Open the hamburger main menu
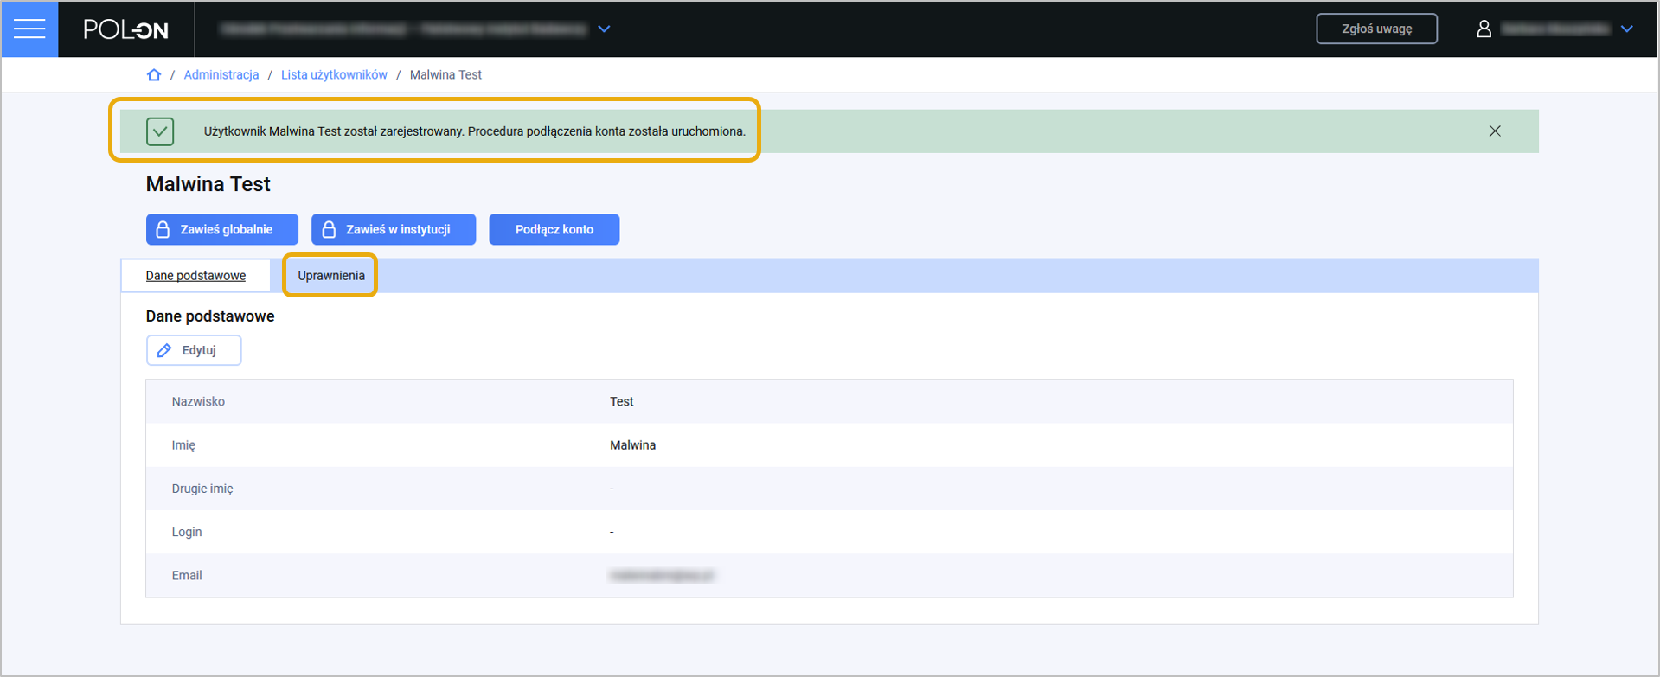 [x=29, y=29]
